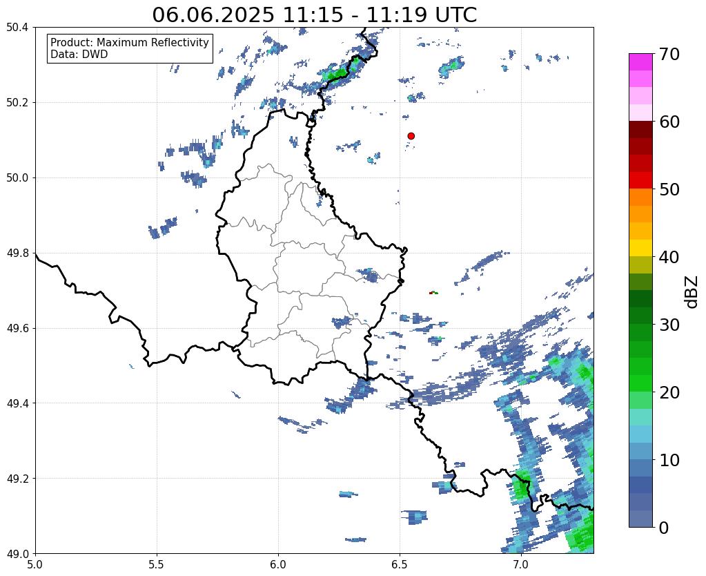Click the "dBZ" colorbar label

click(692, 292)
